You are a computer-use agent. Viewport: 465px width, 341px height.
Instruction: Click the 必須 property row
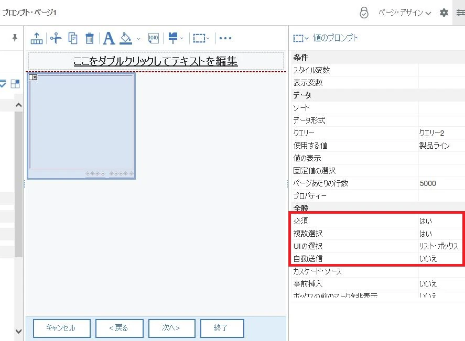coord(377,221)
